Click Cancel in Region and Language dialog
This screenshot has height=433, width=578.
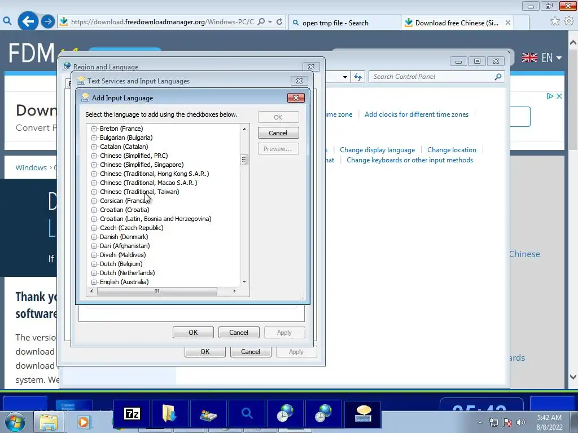251,352
